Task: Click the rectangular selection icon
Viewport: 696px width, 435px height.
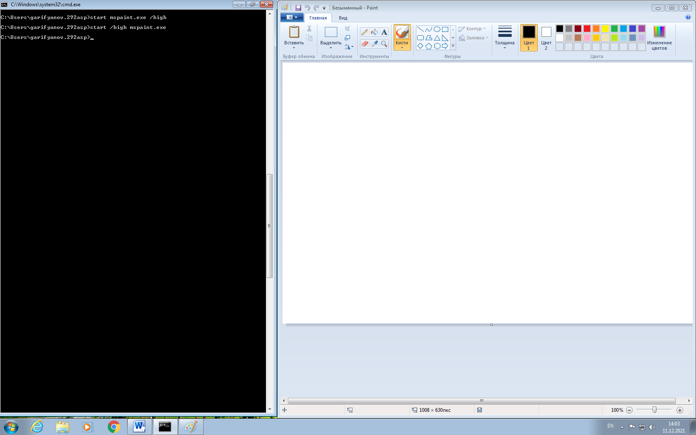Action: pyautogui.click(x=331, y=32)
